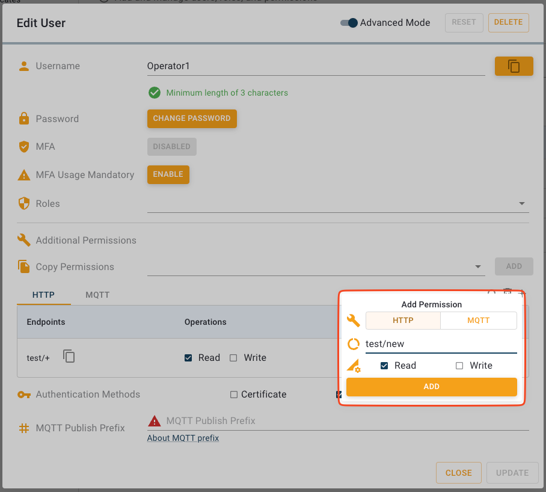Click the lock icon beside Password
The image size is (546, 492).
tap(23, 118)
